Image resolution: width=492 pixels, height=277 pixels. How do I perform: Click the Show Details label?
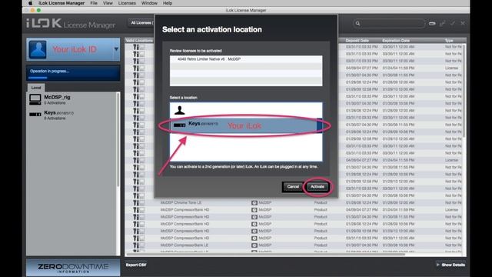(x=453, y=265)
